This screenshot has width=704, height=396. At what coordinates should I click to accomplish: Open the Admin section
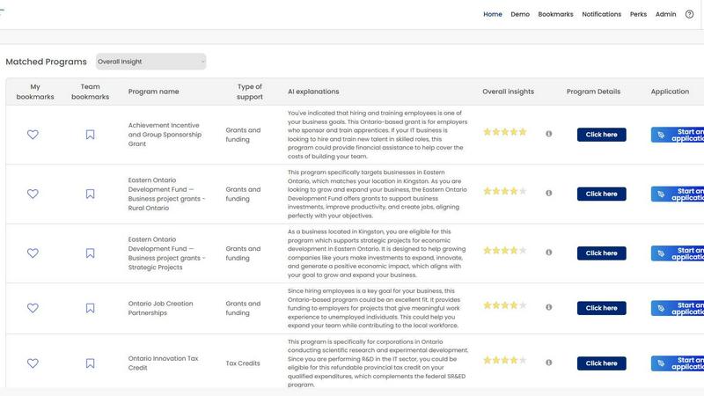click(x=665, y=14)
